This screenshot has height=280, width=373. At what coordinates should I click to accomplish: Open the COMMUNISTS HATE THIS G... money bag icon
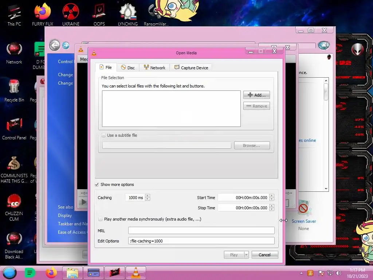tap(14, 169)
